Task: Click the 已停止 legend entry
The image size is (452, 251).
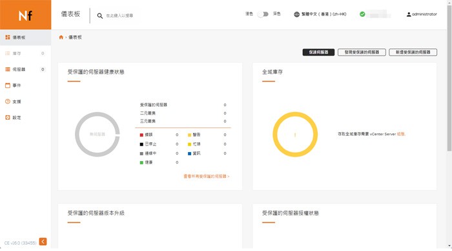Action: [159, 144]
